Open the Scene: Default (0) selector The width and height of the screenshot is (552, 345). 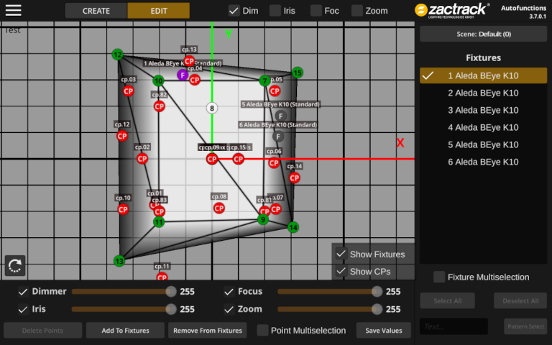pyautogui.click(x=483, y=34)
